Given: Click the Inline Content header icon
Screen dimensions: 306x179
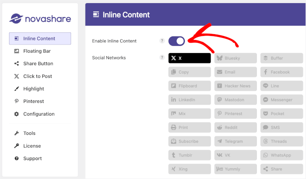Looking at the screenshot, I should coord(96,14).
